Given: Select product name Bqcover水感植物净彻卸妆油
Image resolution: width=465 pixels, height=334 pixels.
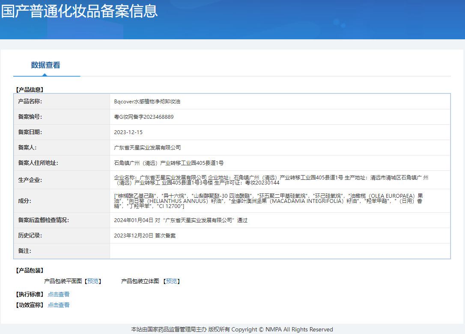Looking at the screenshot, I should coord(147,102).
